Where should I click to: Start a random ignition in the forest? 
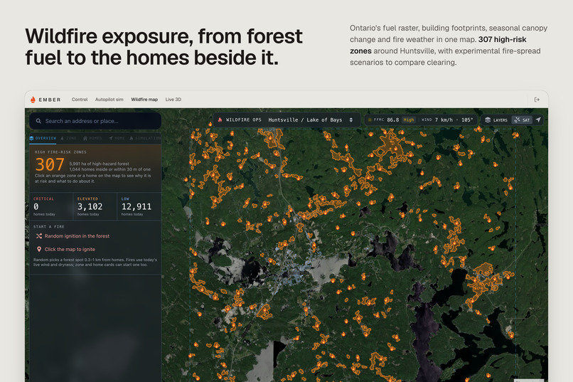tap(73, 236)
